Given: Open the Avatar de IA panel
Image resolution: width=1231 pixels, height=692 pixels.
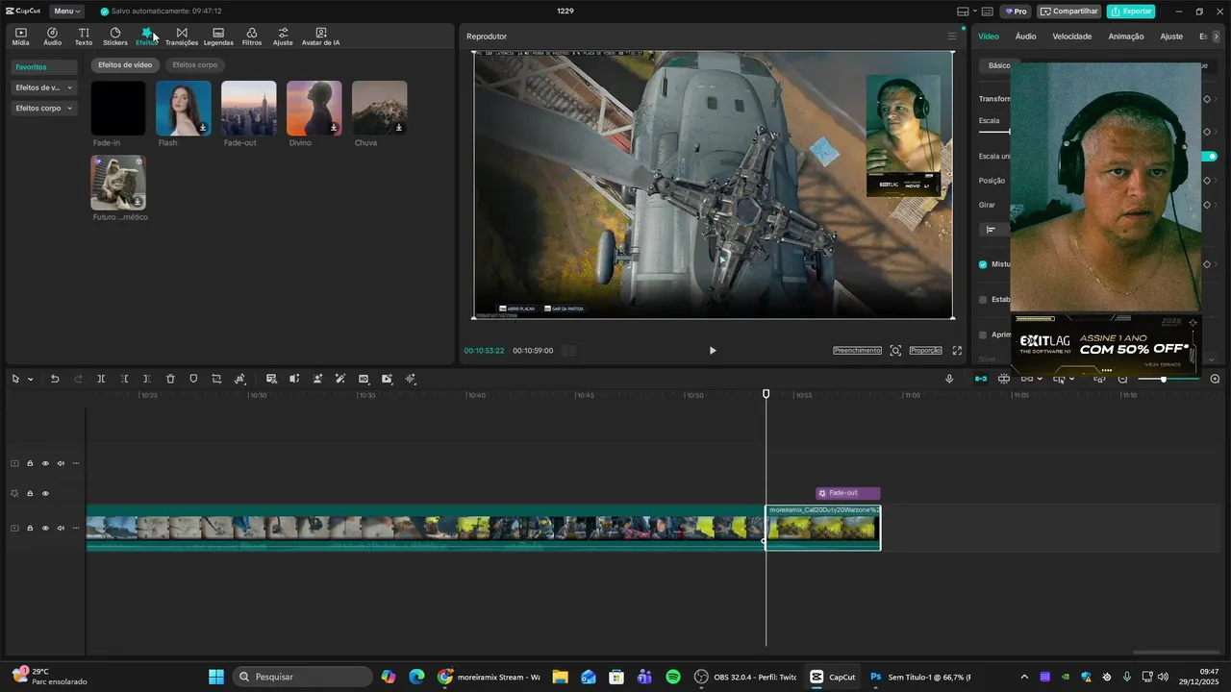Looking at the screenshot, I should (x=320, y=37).
